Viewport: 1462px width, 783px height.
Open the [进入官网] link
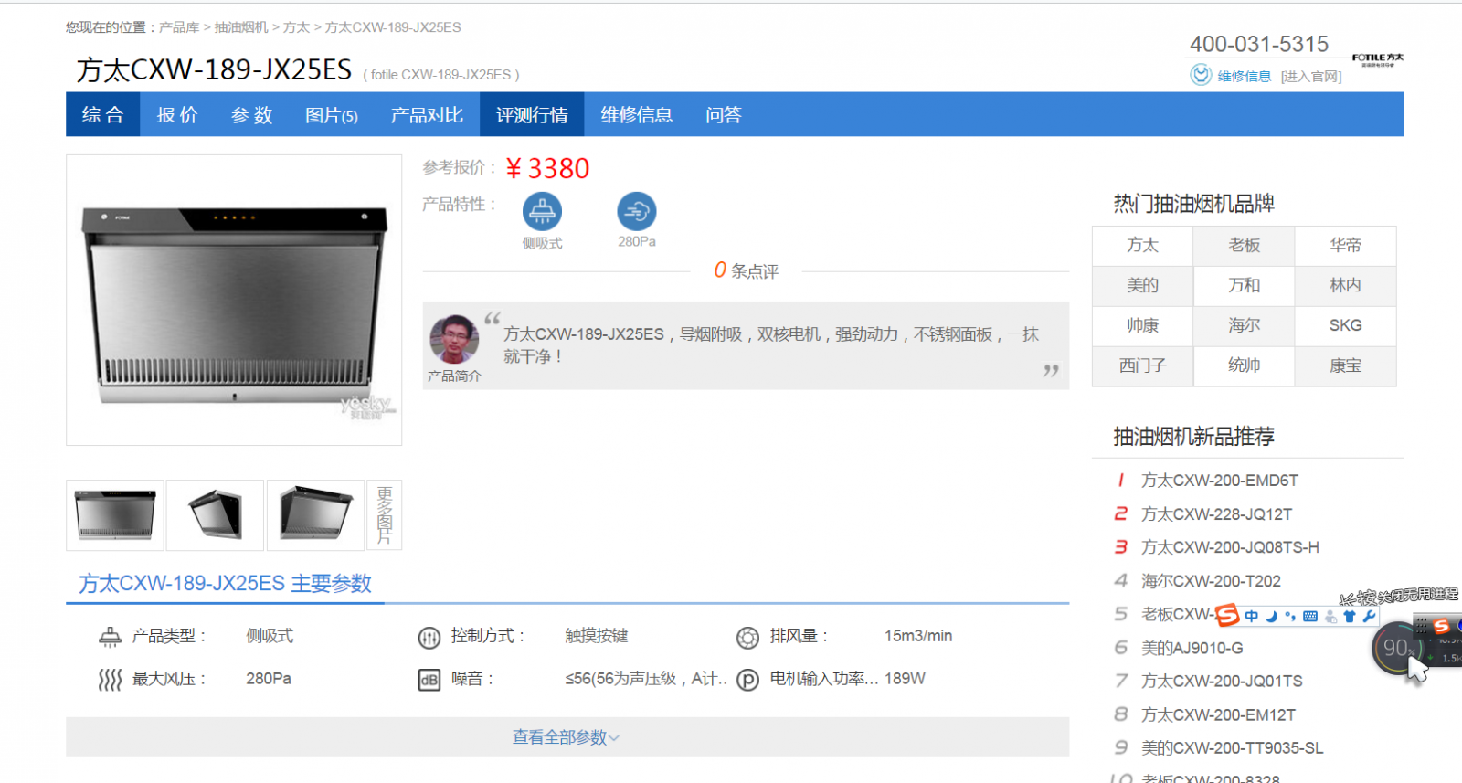point(1311,76)
